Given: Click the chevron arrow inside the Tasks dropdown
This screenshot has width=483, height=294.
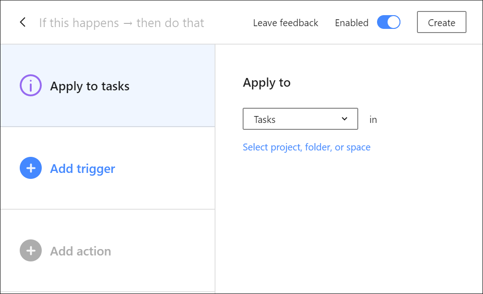Looking at the screenshot, I should 345,119.
